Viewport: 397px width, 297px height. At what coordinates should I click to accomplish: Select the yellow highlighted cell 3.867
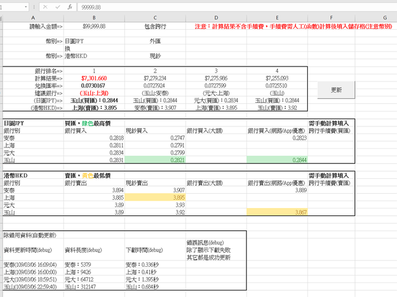(x=277, y=212)
